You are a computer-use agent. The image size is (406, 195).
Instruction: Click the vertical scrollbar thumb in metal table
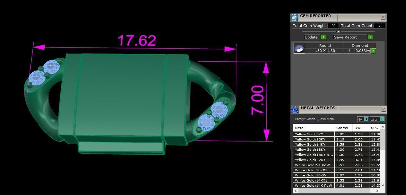(383, 139)
